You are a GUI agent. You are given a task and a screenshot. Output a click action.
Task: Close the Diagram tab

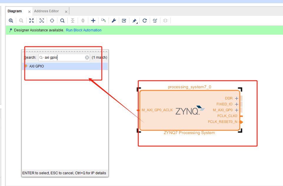29,12
